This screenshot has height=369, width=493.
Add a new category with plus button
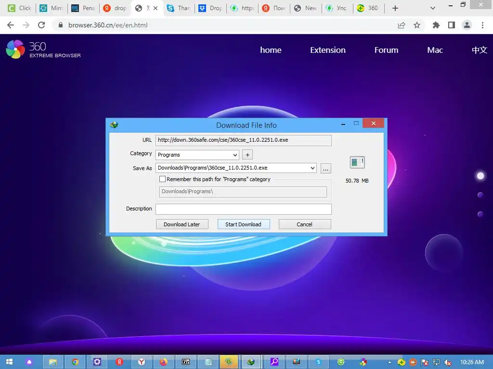247,155
